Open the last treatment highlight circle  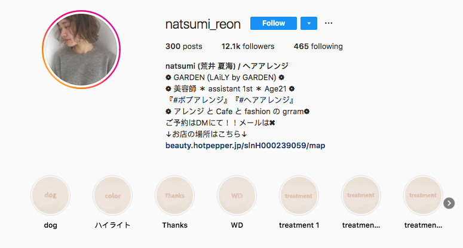[x=423, y=195]
